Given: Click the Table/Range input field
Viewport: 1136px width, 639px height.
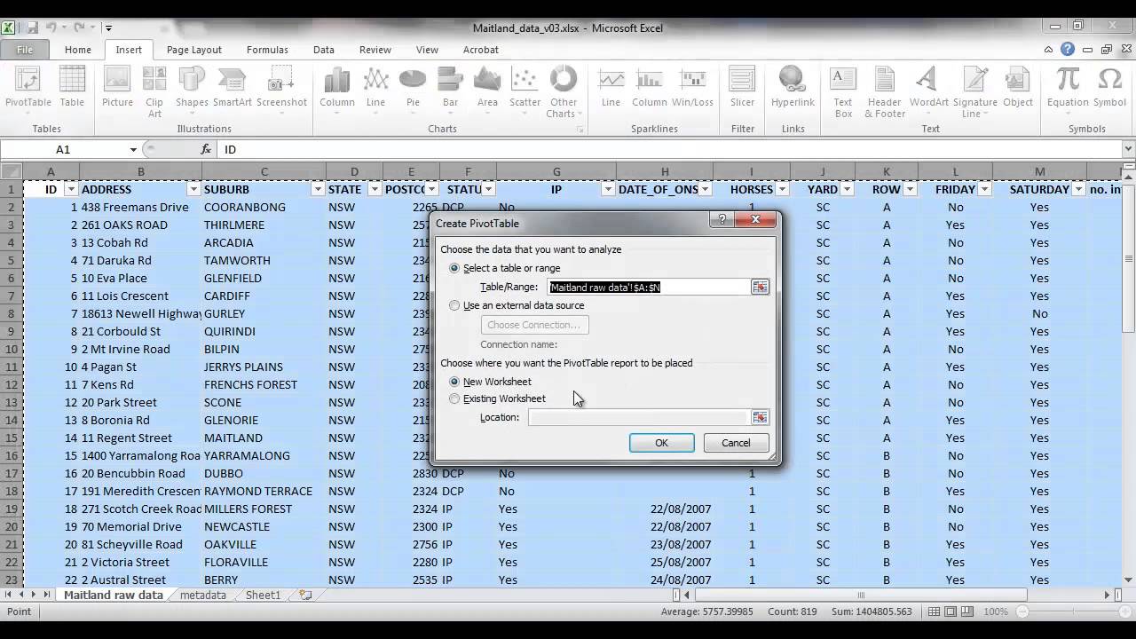Looking at the screenshot, I should (650, 287).
